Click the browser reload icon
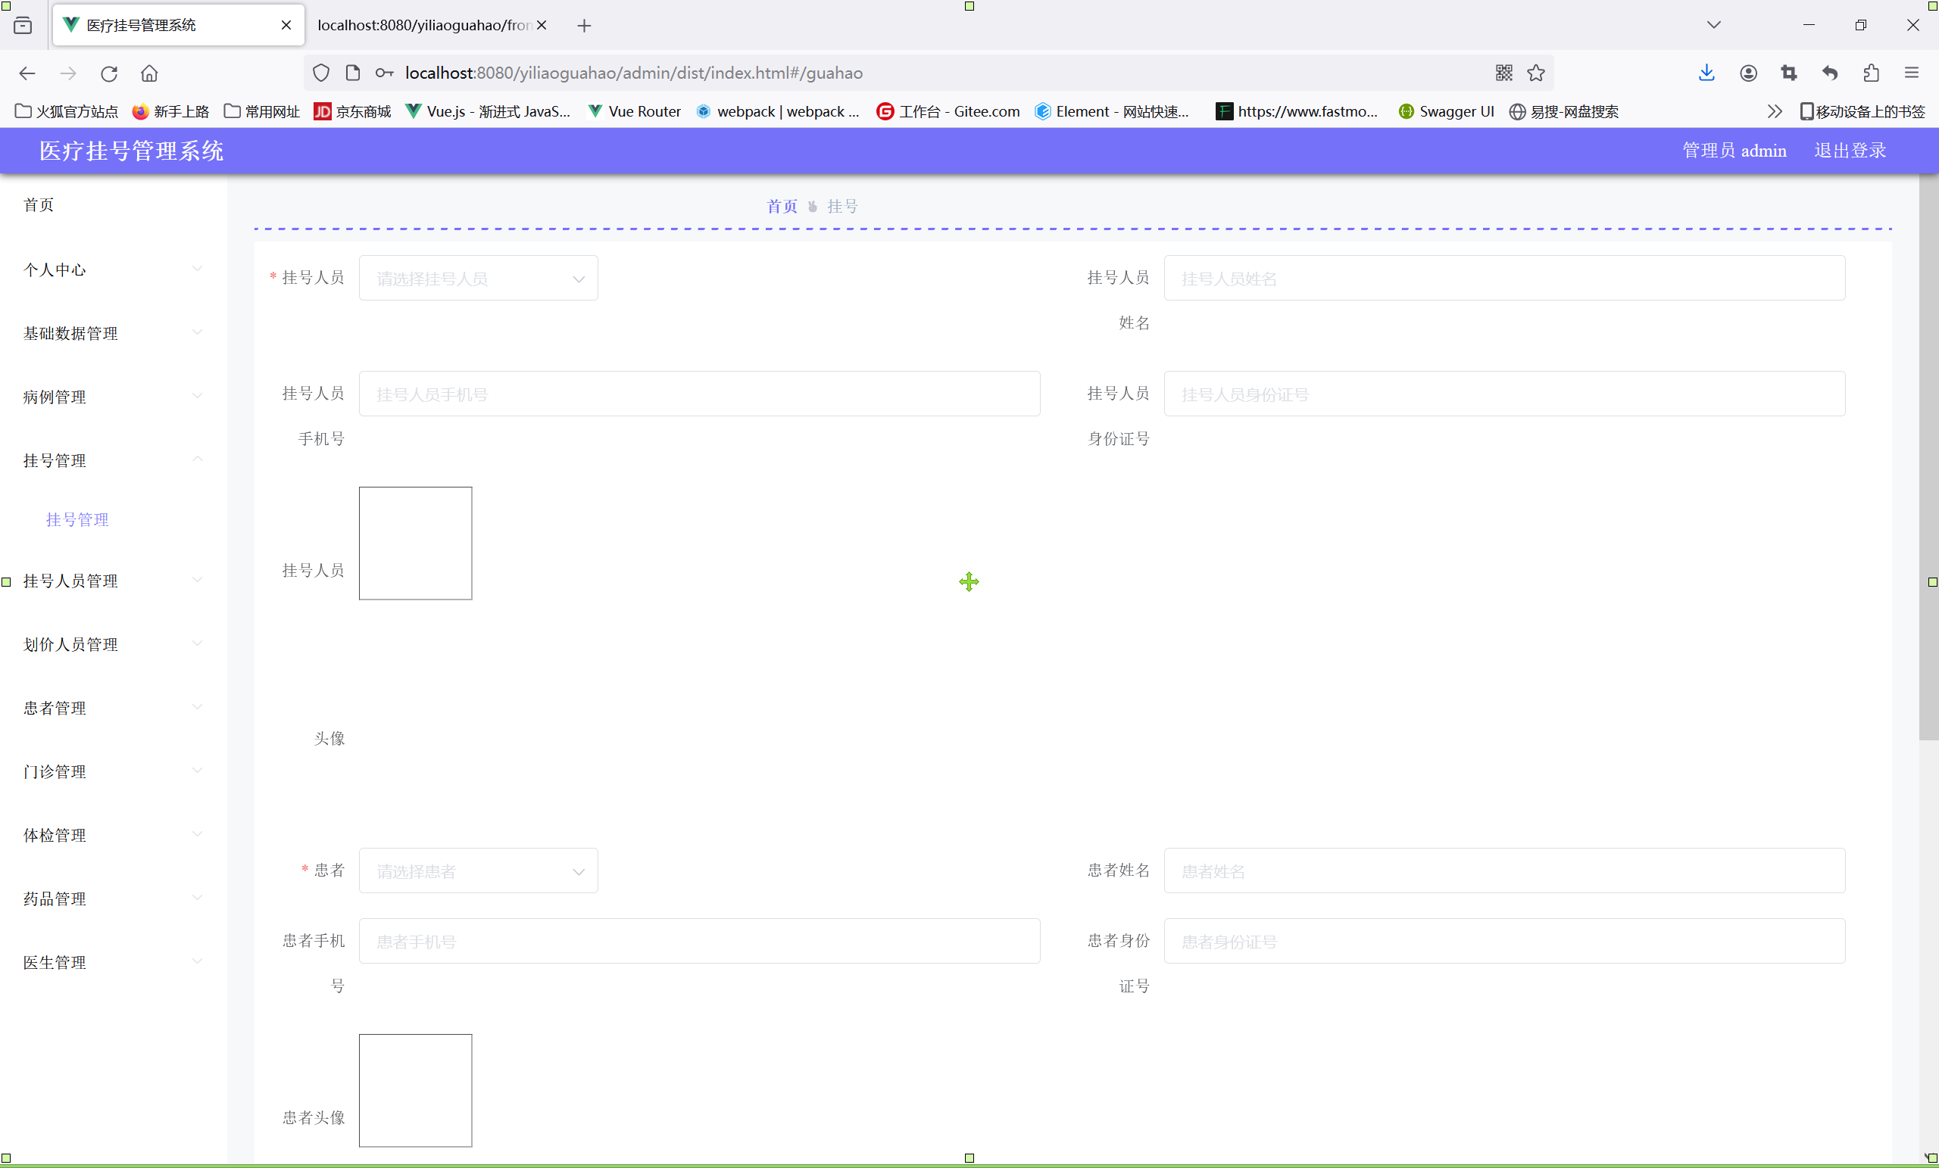 pyautogui.click(x=108, y=73)
